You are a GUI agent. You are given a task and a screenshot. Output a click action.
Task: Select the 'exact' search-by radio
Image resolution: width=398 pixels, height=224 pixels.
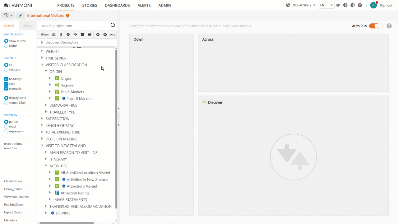point(6,127)
